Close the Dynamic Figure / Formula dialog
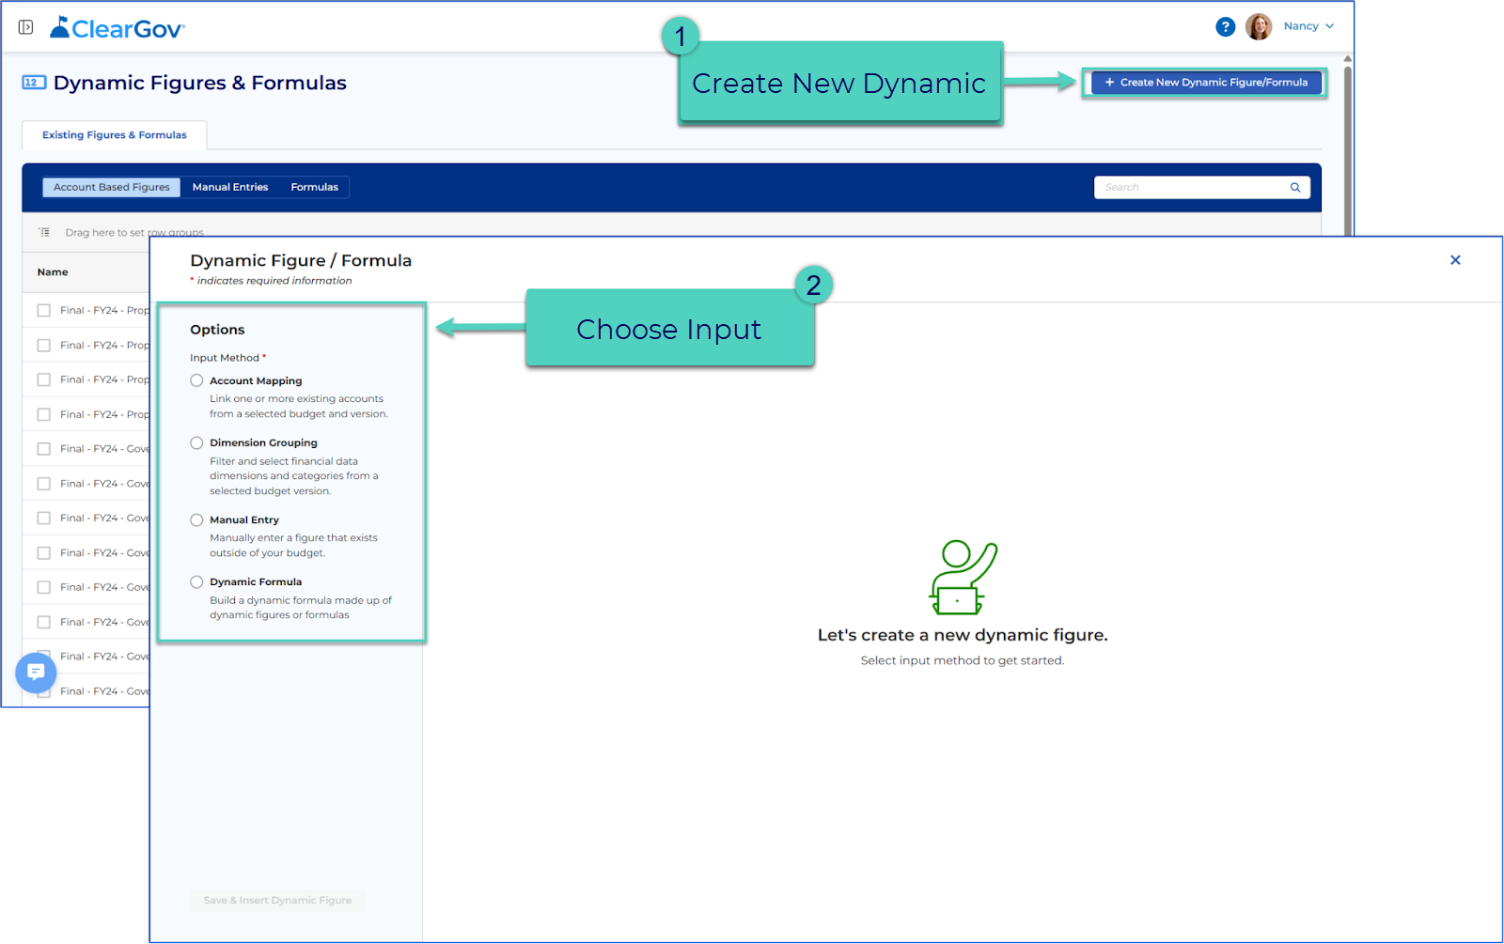 point(1455,260)
